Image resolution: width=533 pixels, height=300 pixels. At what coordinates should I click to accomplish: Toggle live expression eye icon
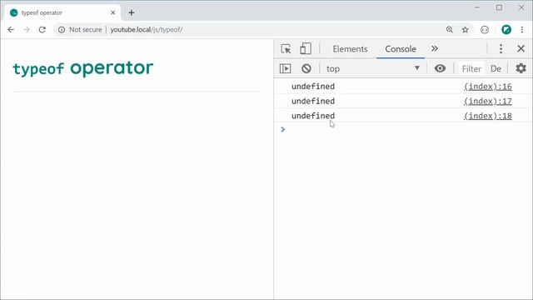point(440,68)
